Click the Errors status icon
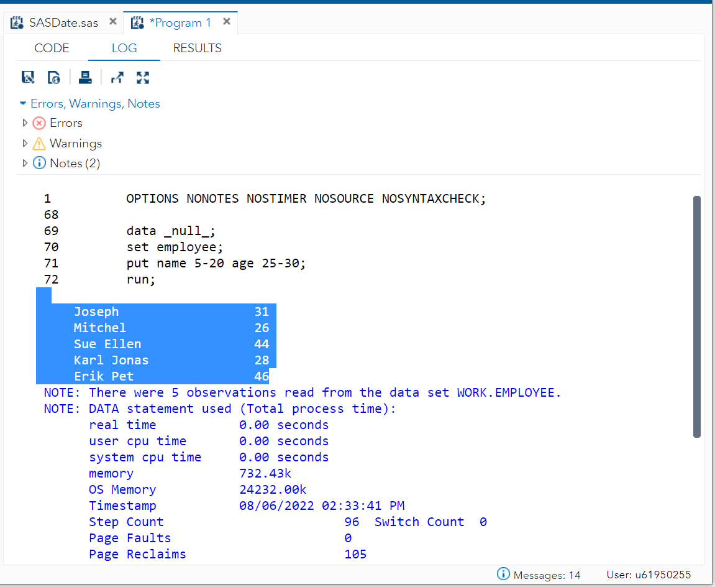This screenshot has height=587, width=715. tap(38, 122)
